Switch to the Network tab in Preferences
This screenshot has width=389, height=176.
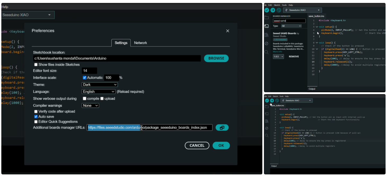[x=140, y=43]
